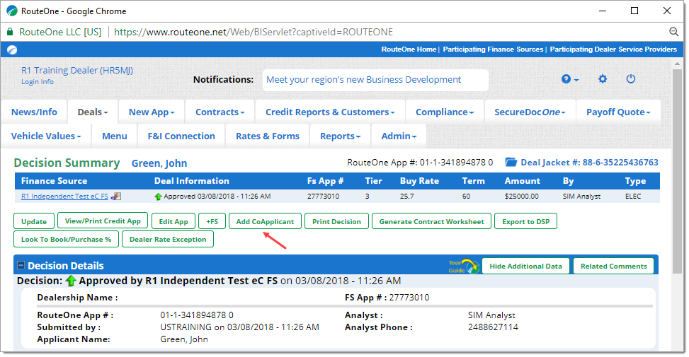This screenshot has width=689, height=357.
Task: Open the Vehicle Values dropdown
Action: tap(46, 136)
